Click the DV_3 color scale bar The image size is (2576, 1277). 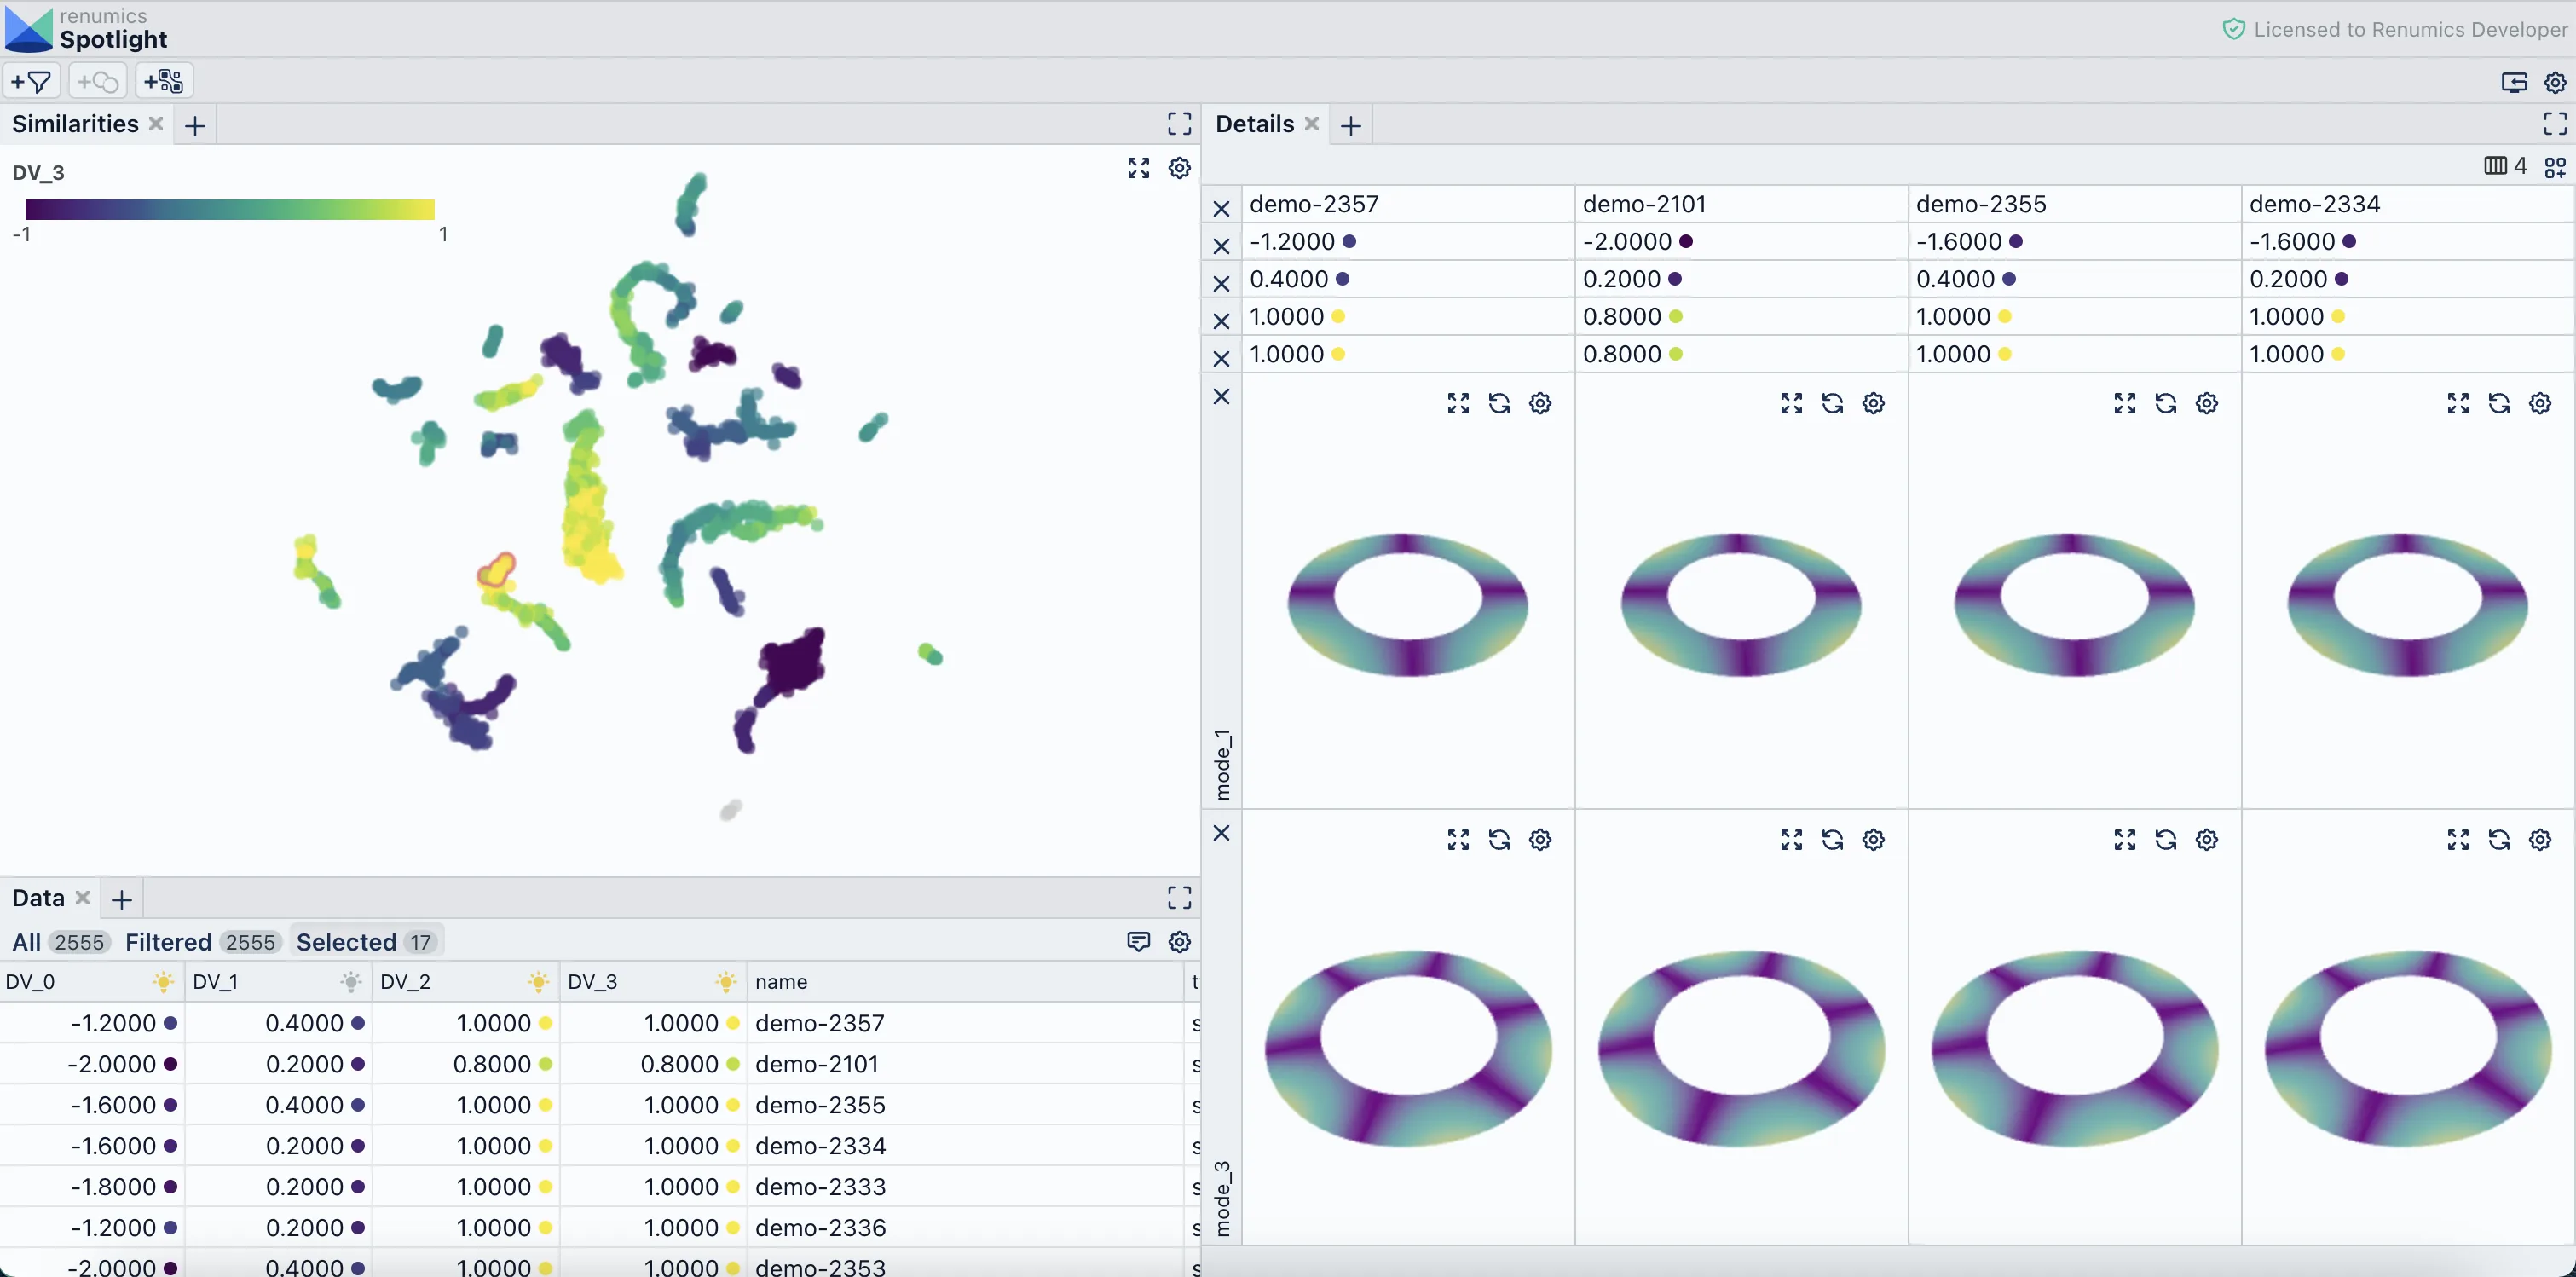pos(229,209)
